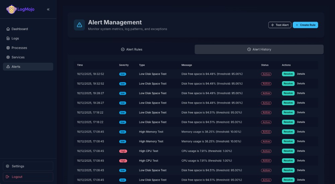Screen dimensions: 335x184
Task: Click the plus icon in Create Rule
Action: [297, 25]
